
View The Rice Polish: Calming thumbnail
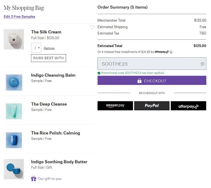14,140
